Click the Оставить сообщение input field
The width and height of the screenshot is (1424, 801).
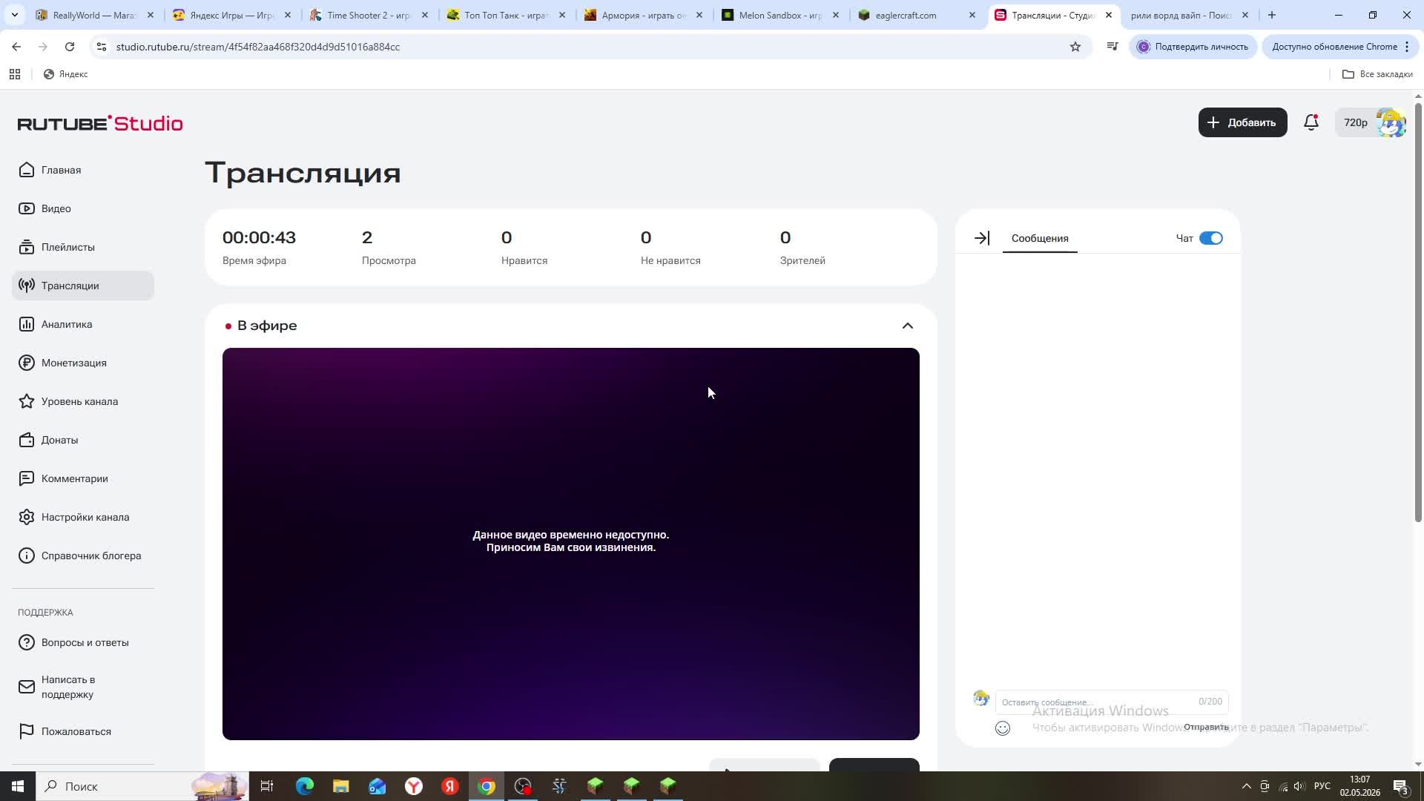(x=1112, y=702)
